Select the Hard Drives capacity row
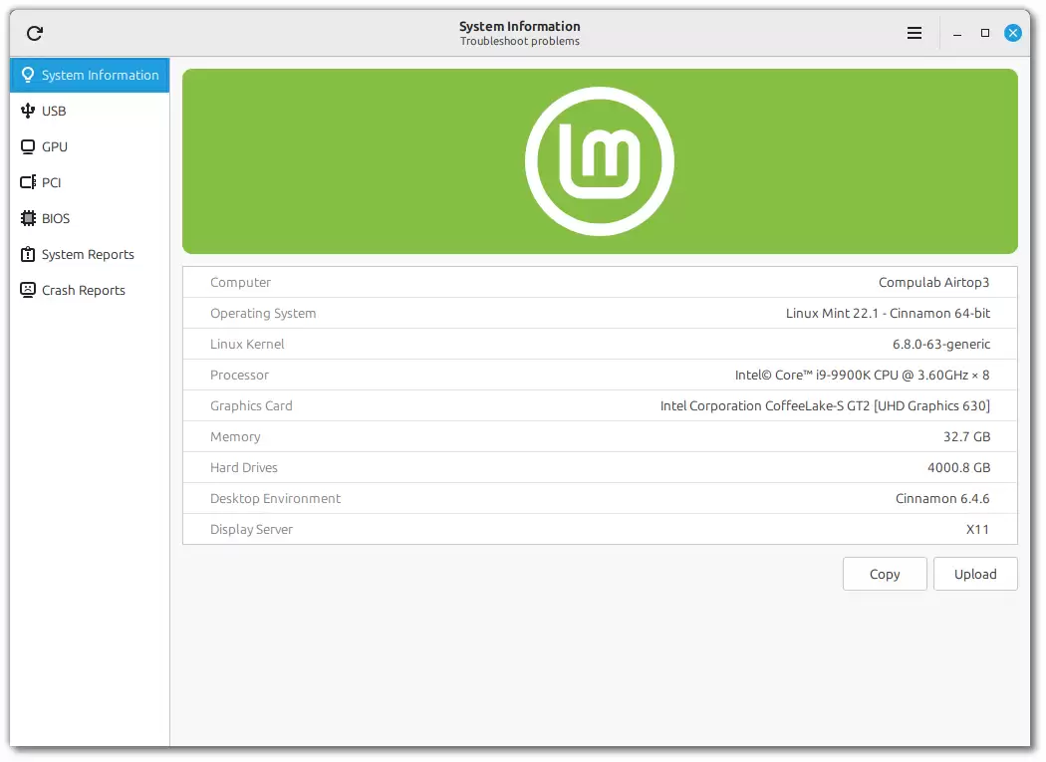 (x=599, y=467)
